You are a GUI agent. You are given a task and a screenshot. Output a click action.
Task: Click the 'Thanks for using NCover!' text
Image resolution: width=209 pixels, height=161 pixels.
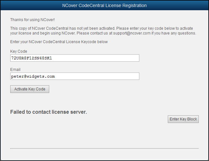pos(33,19)
